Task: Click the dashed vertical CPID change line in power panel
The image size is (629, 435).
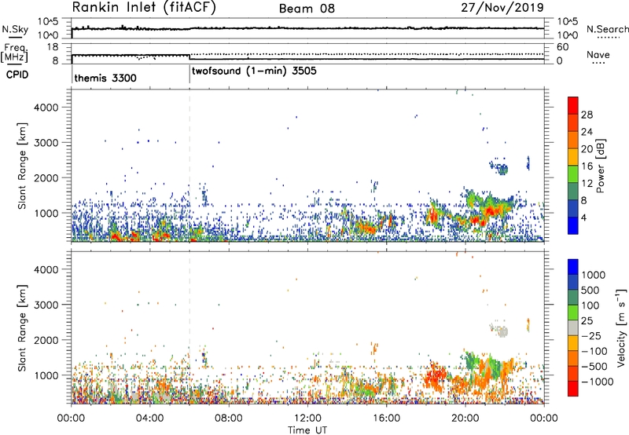Action: click(189, 165)
